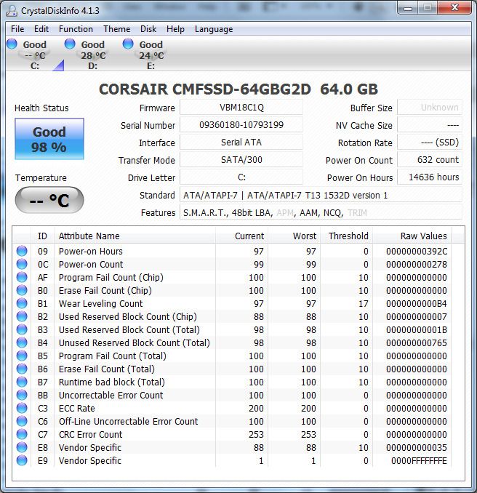This screenshot has width=477, height=493.
Task: Click the Transfer Mode SATA/300 field
Action: (x=241, y=160)
